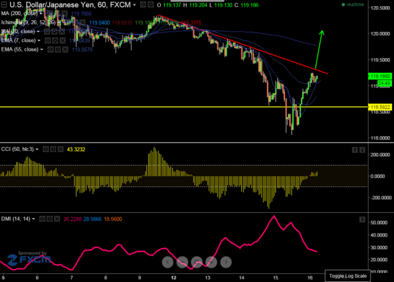Toggle visibility of the DMI indicator
Viewport: 394px width, 282px height.
[42, 219]
